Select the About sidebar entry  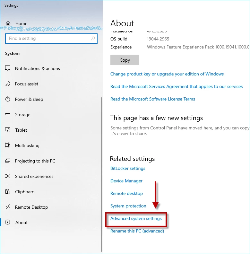[22, 223]
